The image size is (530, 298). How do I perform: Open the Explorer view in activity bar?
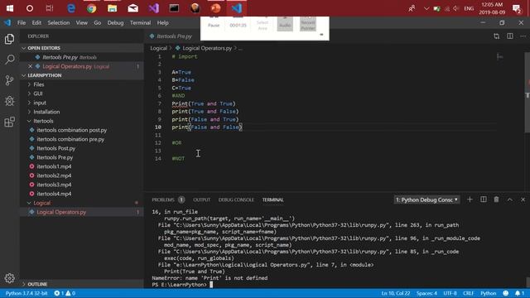(9, 39)
